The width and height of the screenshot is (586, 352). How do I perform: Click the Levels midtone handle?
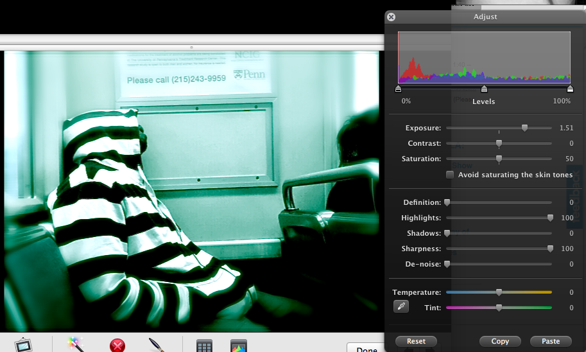coord(484,89)
